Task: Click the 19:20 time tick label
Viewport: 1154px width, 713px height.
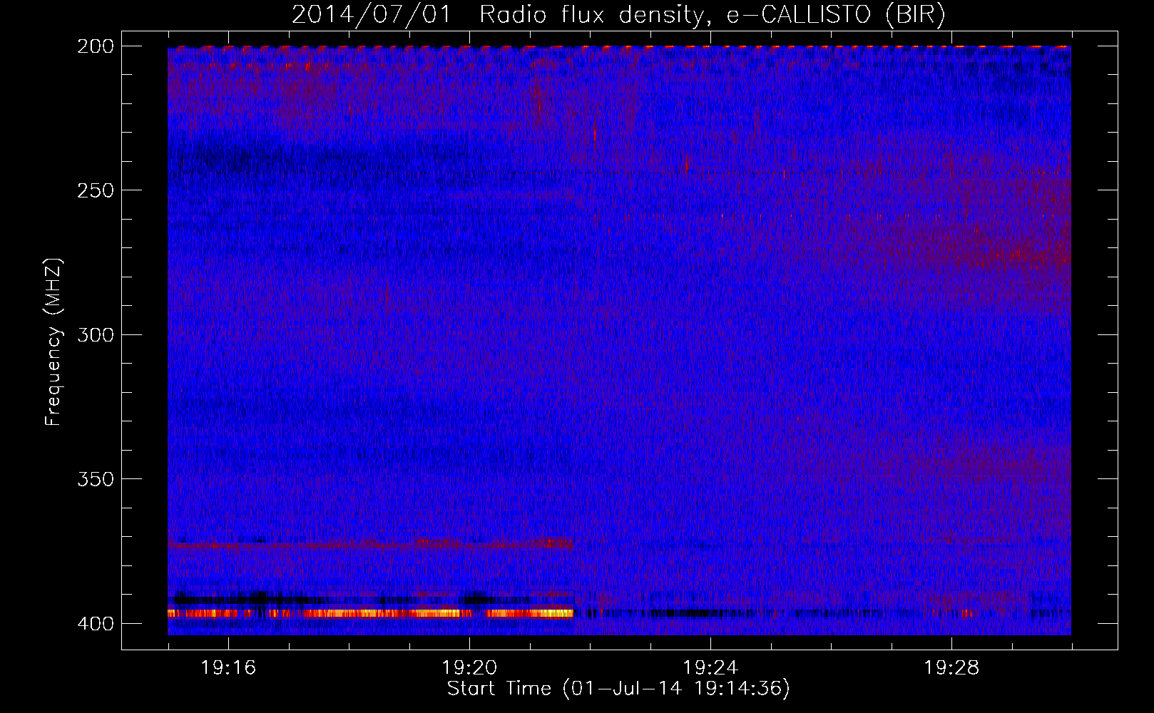Action: coord(469,667)
